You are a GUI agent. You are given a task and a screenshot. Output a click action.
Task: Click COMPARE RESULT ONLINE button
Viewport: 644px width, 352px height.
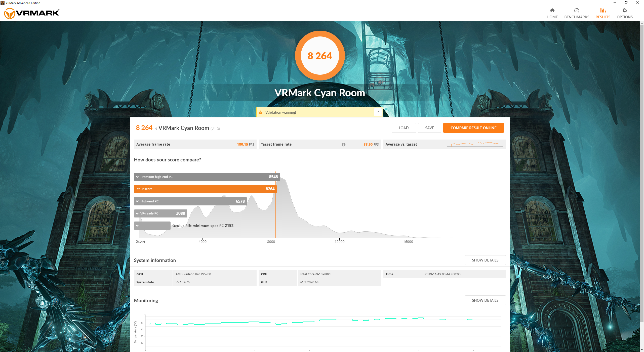(473, 128)
